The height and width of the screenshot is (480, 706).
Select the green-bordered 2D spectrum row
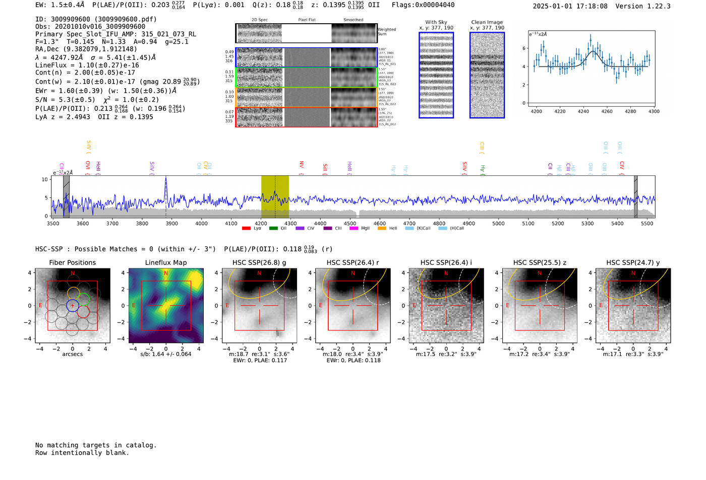coord(306,78)
